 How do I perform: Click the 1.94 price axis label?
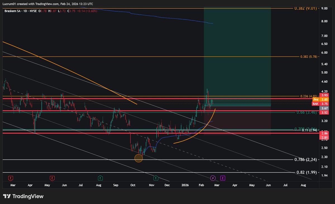[324, 175]
